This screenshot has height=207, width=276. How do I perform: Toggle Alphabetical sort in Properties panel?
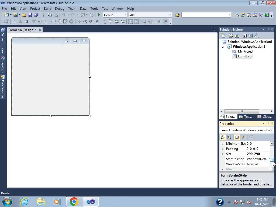tap(229, 137)
